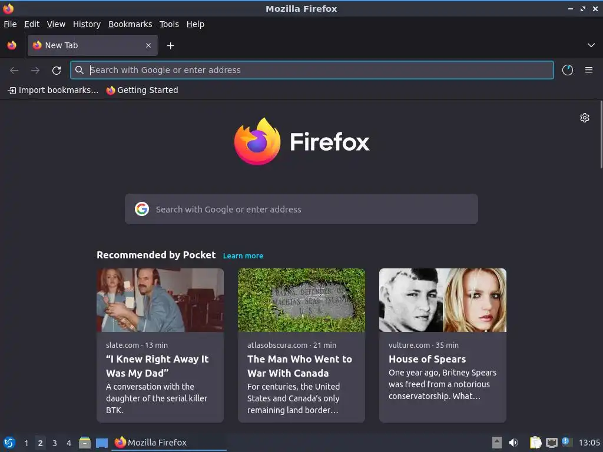Switch to workspace 3

point(55,443)
